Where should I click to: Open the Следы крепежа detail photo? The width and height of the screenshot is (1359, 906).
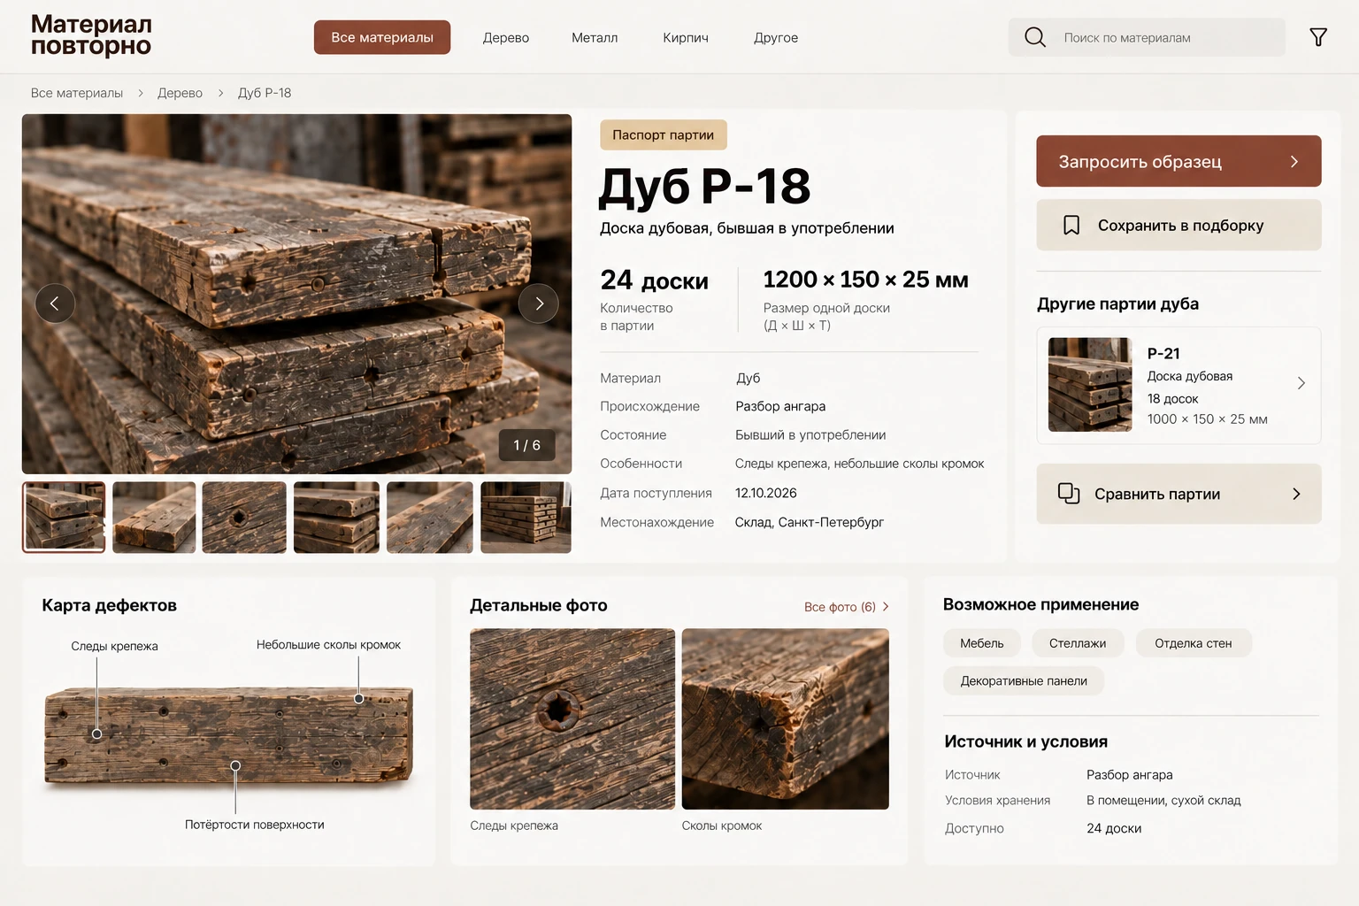pyautogui.click(x=572, y=718)
